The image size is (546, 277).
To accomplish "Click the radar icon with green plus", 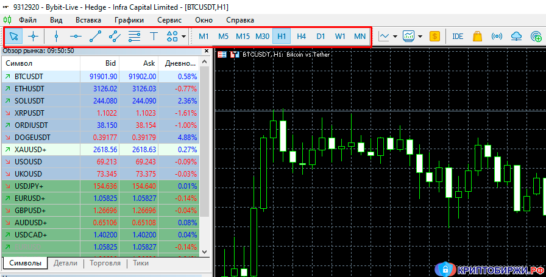I will (x=536, y=36).
